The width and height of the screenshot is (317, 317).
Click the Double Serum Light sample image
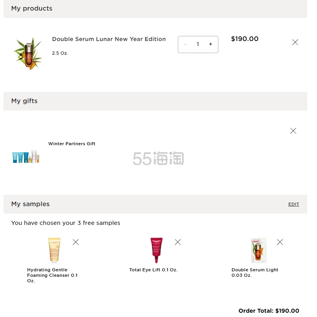point(259,250)
